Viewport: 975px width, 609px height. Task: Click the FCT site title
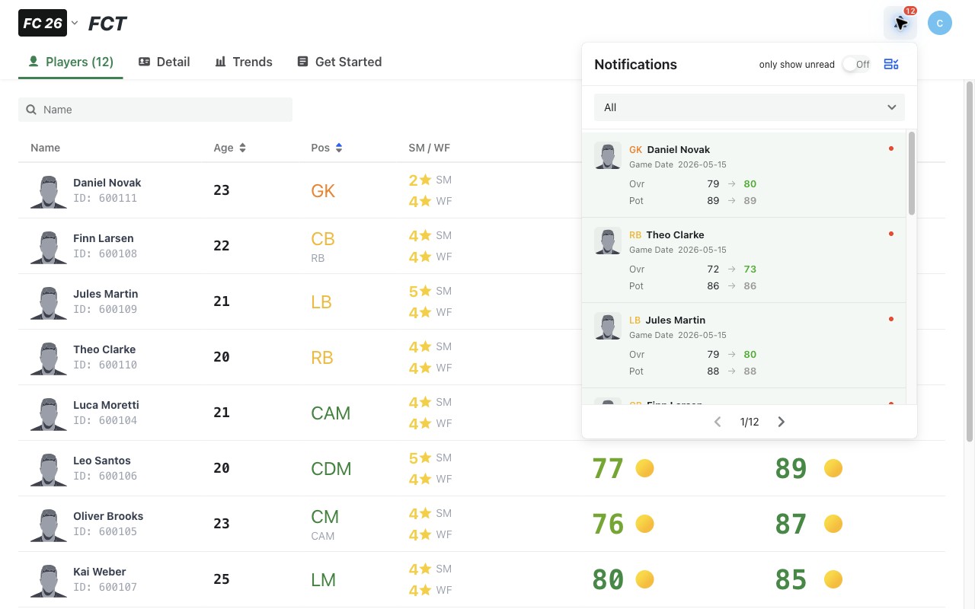pos(107,24)
